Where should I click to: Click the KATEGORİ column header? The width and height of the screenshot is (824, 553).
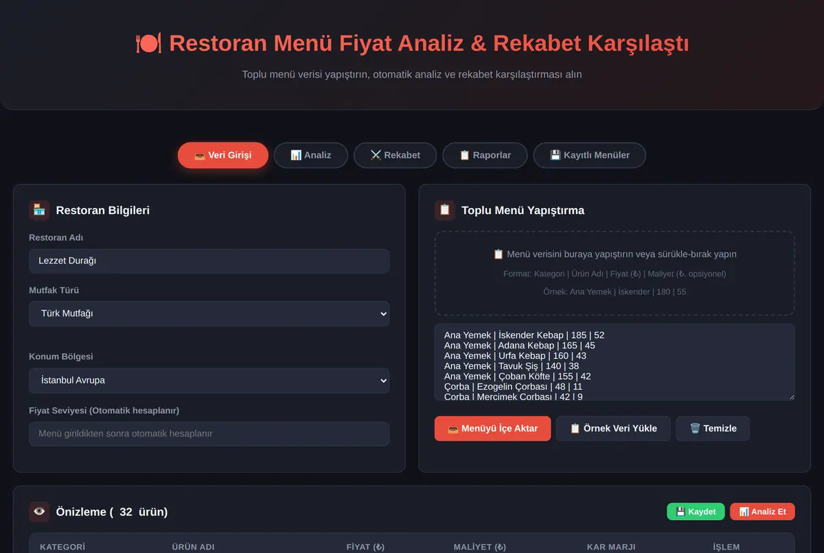[x=62, y=547]
